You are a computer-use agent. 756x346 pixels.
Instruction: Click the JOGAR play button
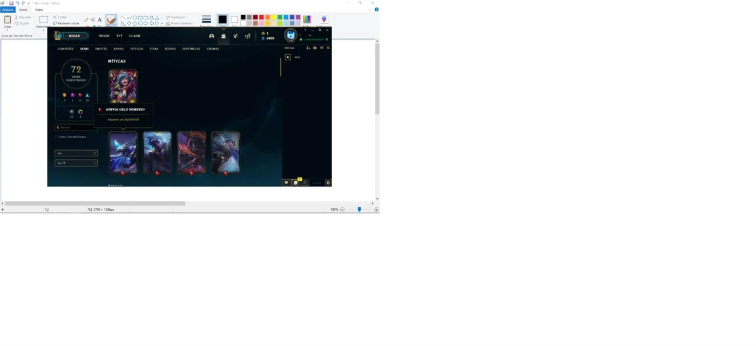[74, 36]
